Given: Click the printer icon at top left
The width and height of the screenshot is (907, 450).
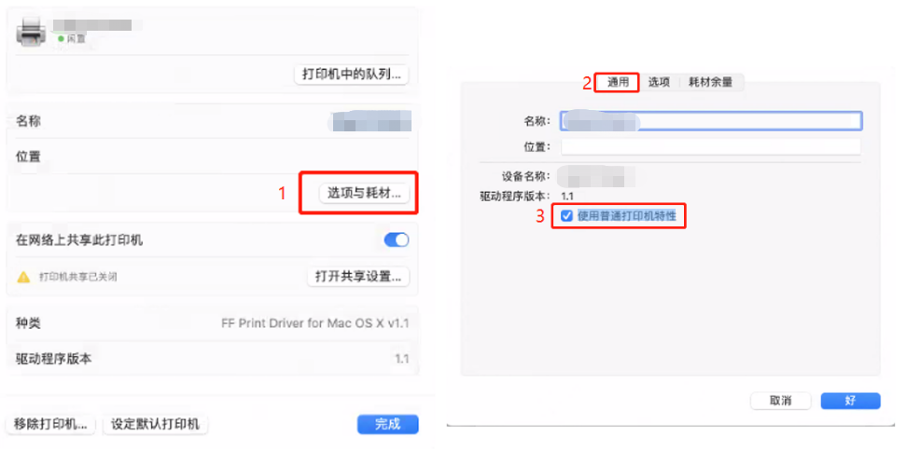Looking at the screenshot, I should [x=31, y=32].
